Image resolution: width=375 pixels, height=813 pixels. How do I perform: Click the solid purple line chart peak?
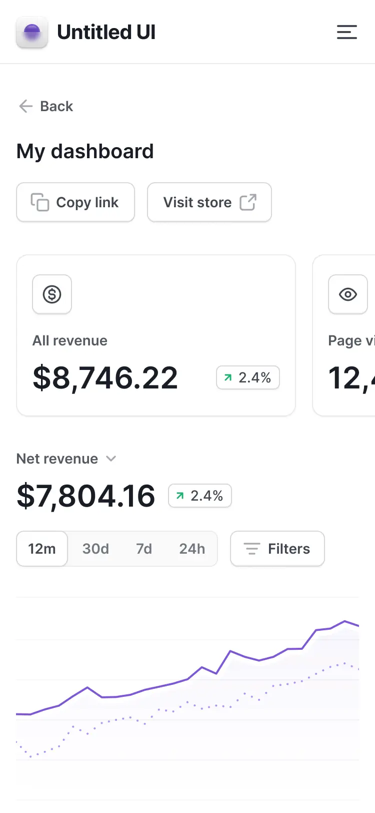click(x=345, y=621)
